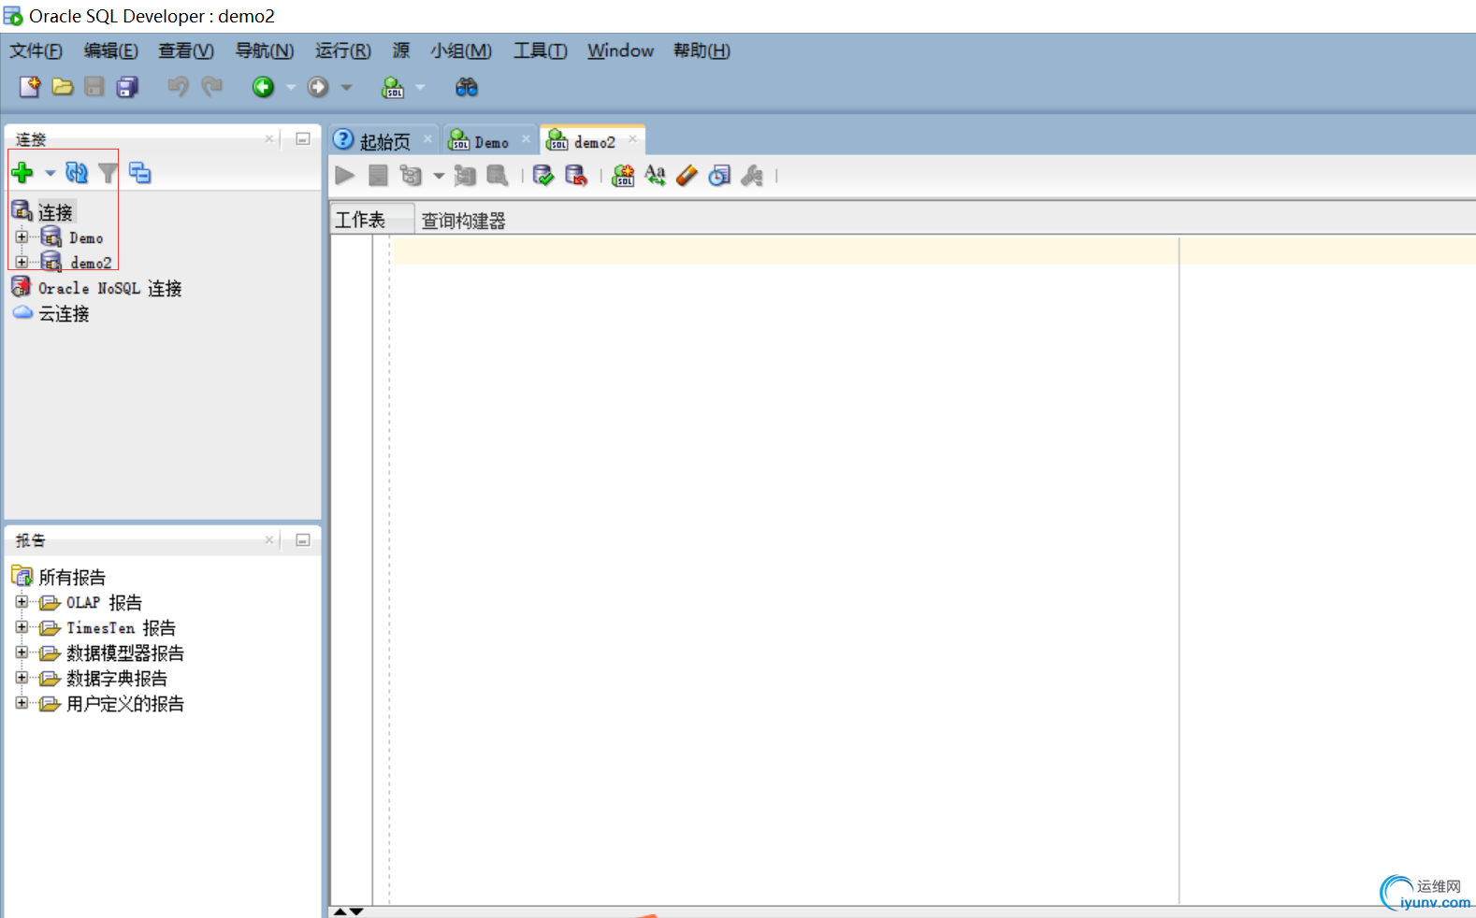Image resolution: width=1476 pixels, height=918 pixels.
Task: Switch to the 查询构建器 tab
Action: 463,221
